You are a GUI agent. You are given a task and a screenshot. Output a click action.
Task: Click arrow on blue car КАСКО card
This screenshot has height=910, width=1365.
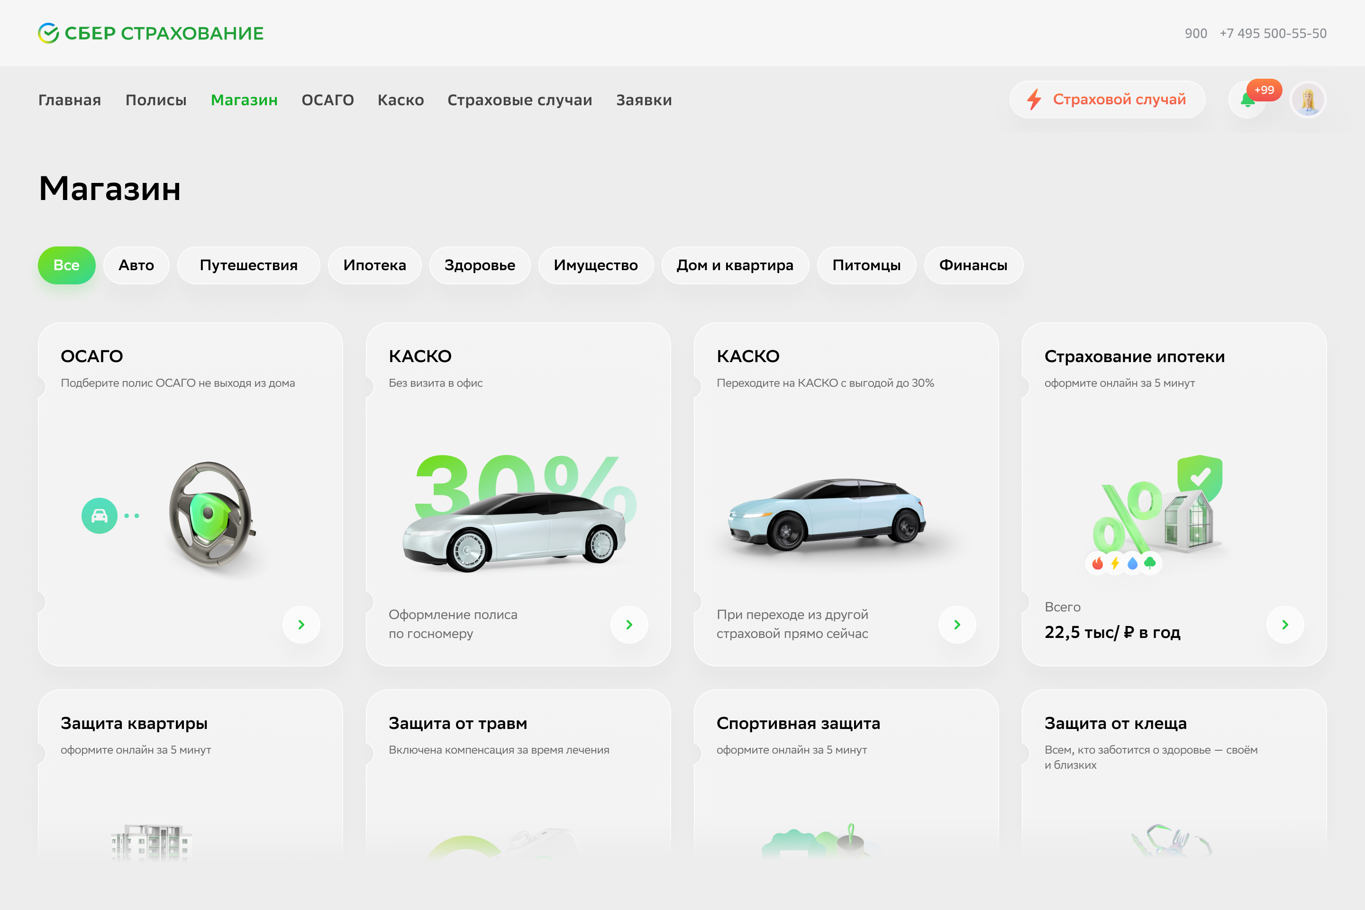coord(956,625)
